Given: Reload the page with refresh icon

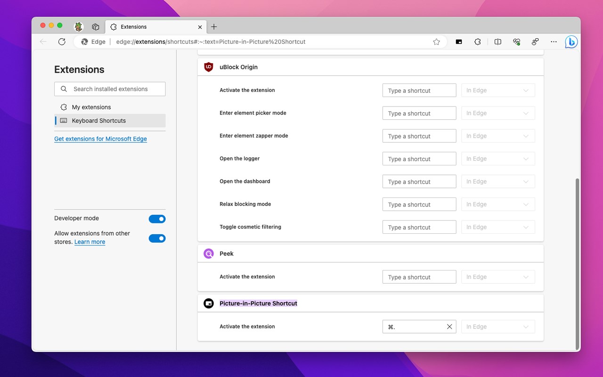Looking at the screenshot, I should coord(62,41).
